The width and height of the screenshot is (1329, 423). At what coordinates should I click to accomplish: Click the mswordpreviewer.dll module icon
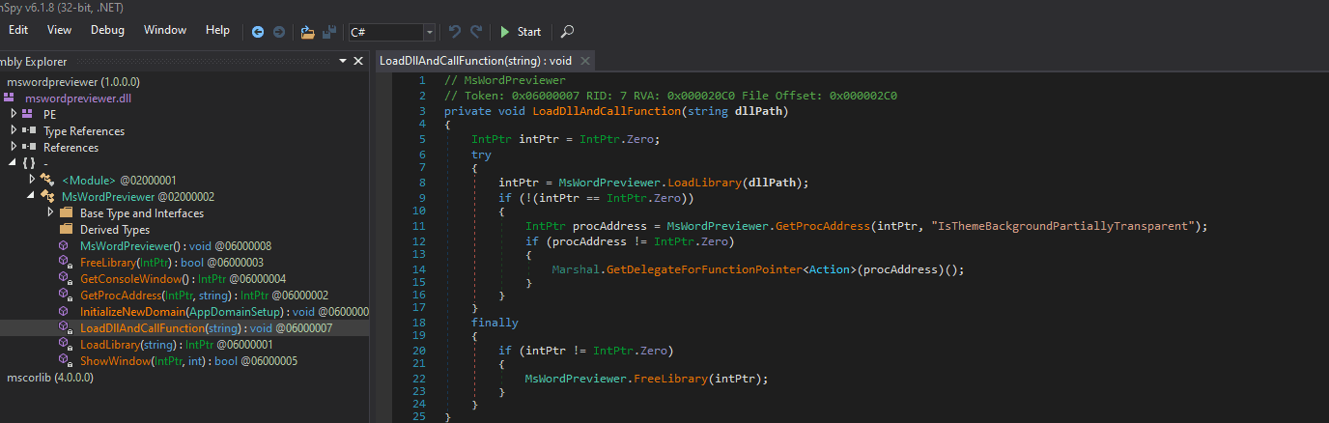coord(11,99)
